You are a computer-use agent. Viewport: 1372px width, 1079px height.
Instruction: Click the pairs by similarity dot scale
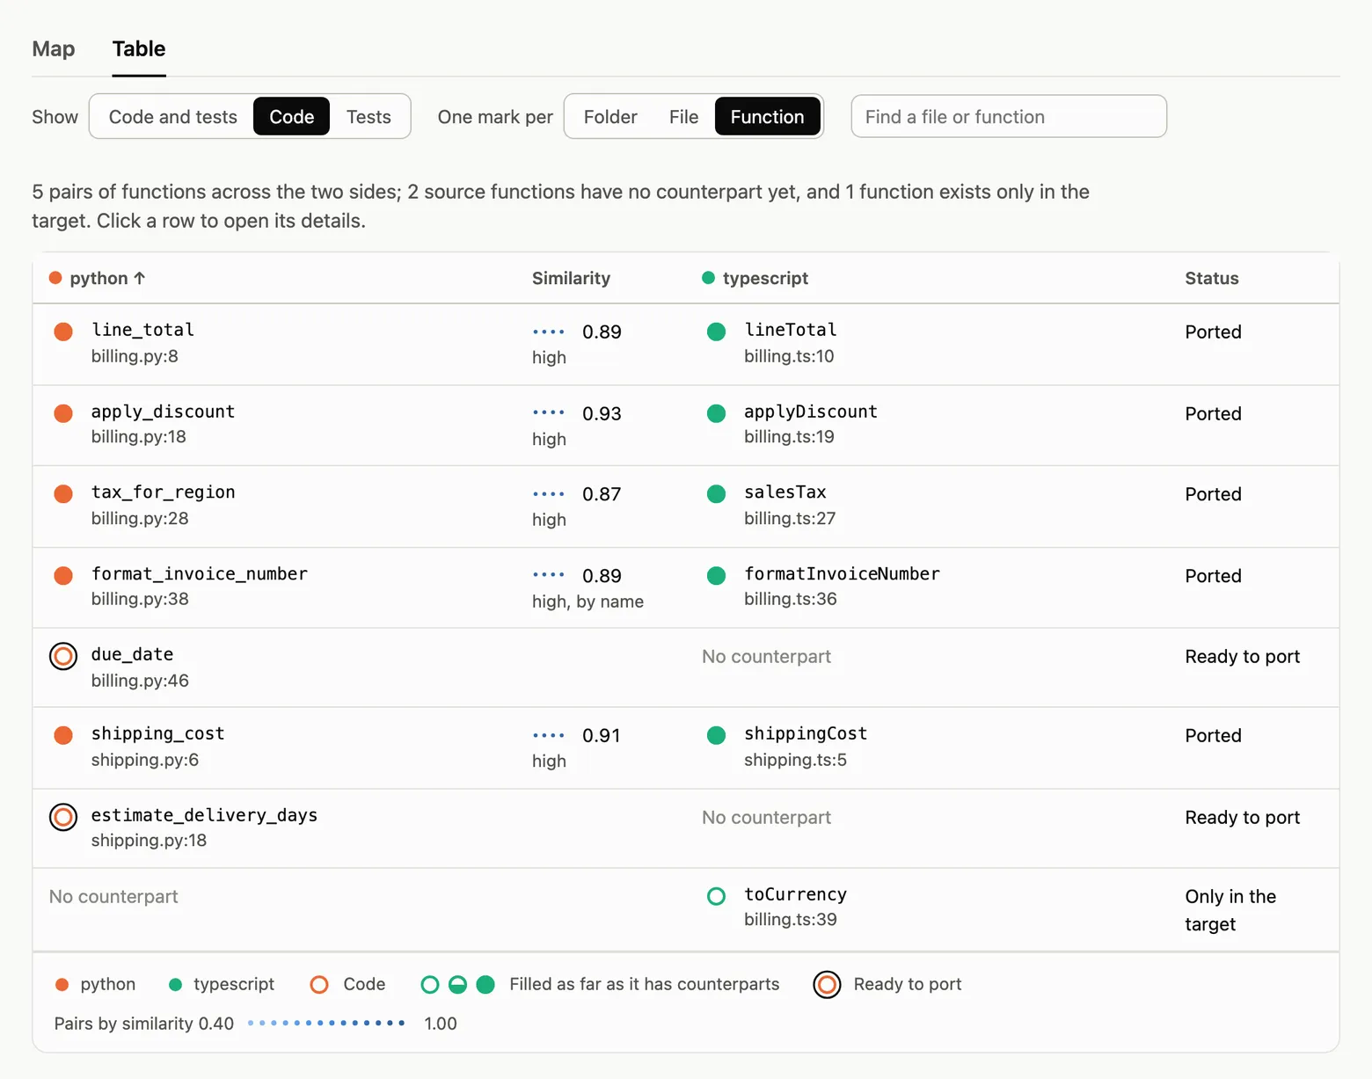point(326,1024)
